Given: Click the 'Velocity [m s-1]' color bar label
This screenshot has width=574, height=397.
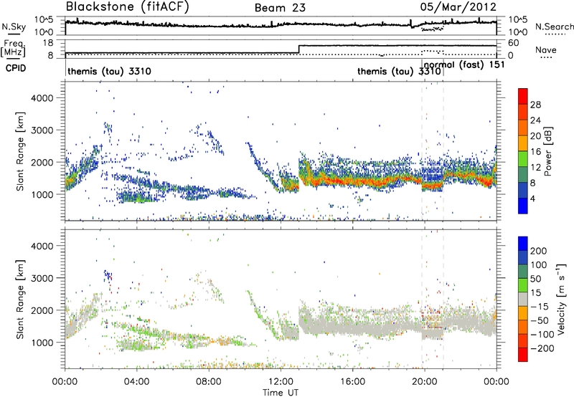Looking at the screenshot, I should [561, 299].
